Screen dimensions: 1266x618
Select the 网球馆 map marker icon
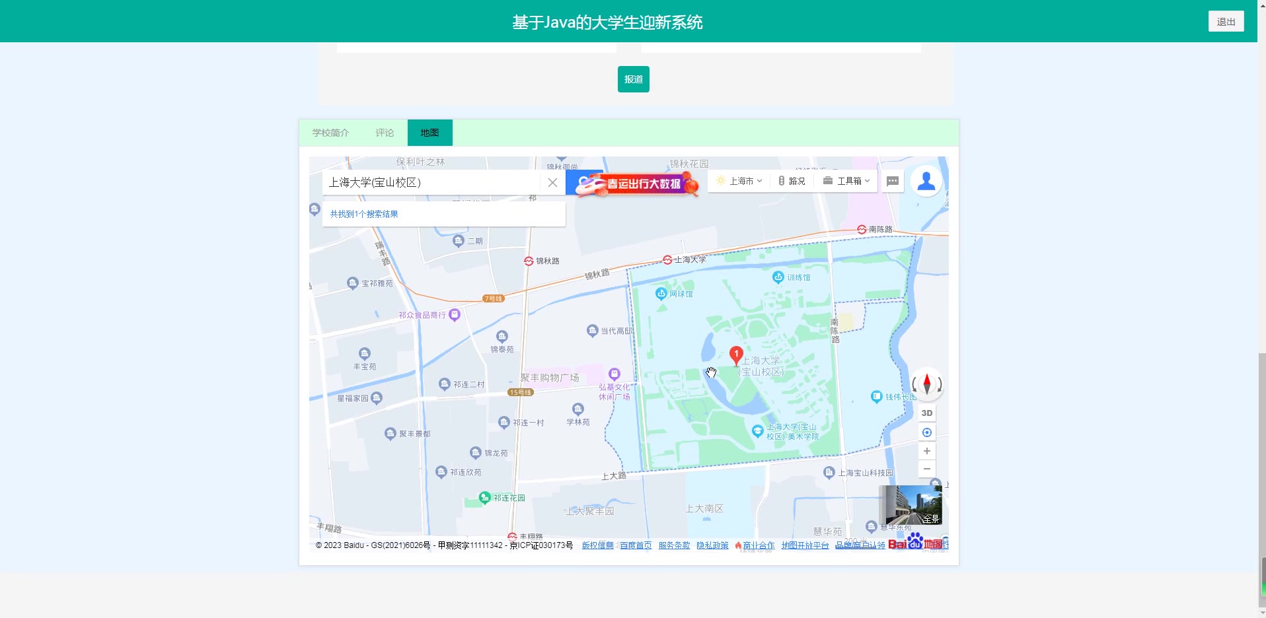coord(661,294)
